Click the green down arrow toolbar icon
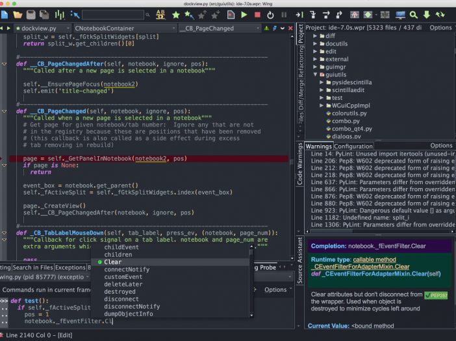This screenshot has height=341, width=456. pos(427,14)
